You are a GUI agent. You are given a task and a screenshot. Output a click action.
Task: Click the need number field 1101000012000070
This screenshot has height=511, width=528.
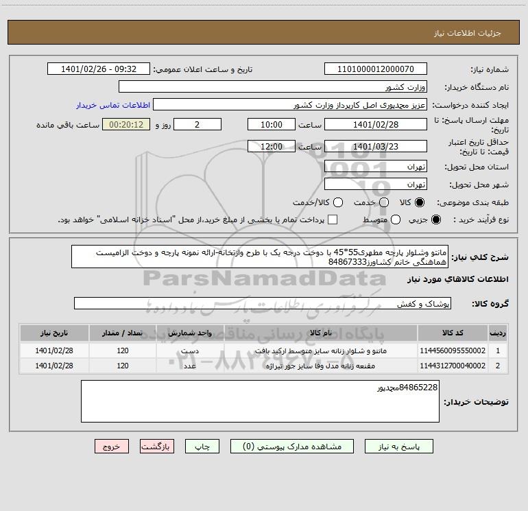tap(376, 69)
